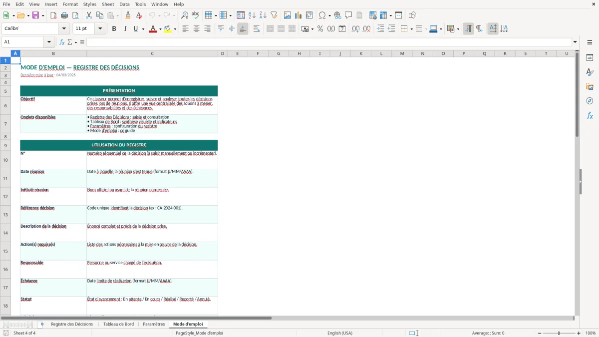Open the sidebar settings menu button

(590, 42)
